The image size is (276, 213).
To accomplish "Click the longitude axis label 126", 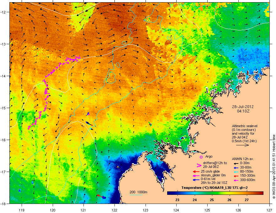I will pyautogui.click(x=238, y=210).
